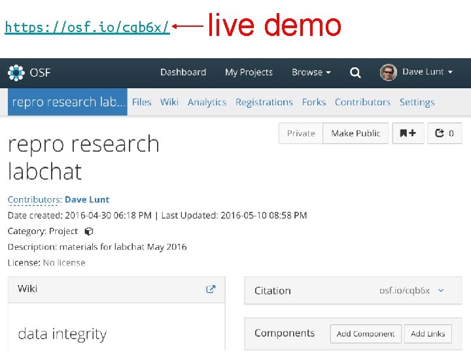This screenshot has width=471, height=353.
Task: Switch to the Contributors tab
Action: point(362,102)
